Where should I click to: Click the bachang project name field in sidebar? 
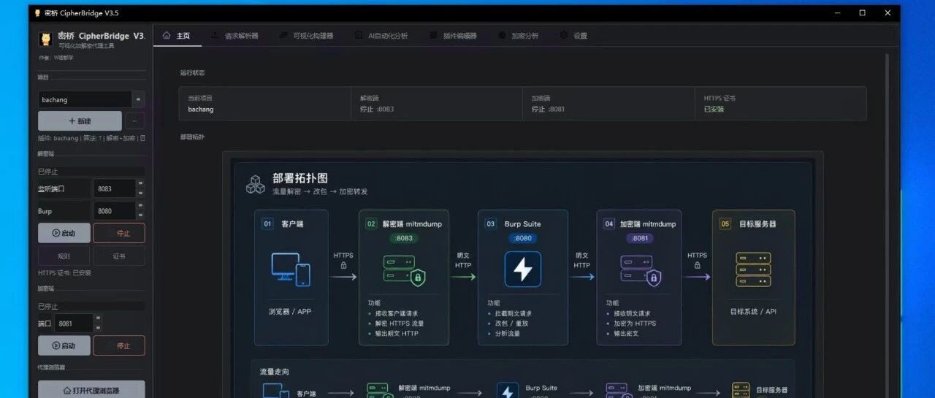click(x=85, y=99)
